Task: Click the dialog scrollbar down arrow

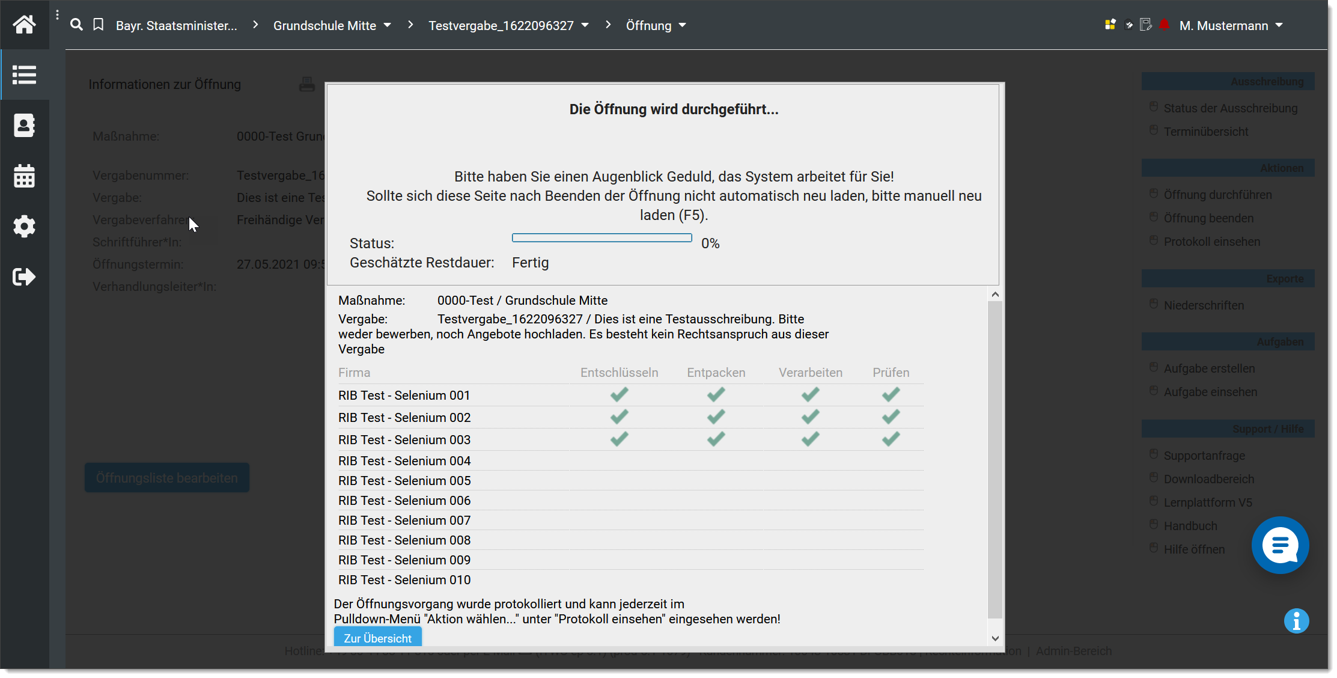Action: (995, 638)
